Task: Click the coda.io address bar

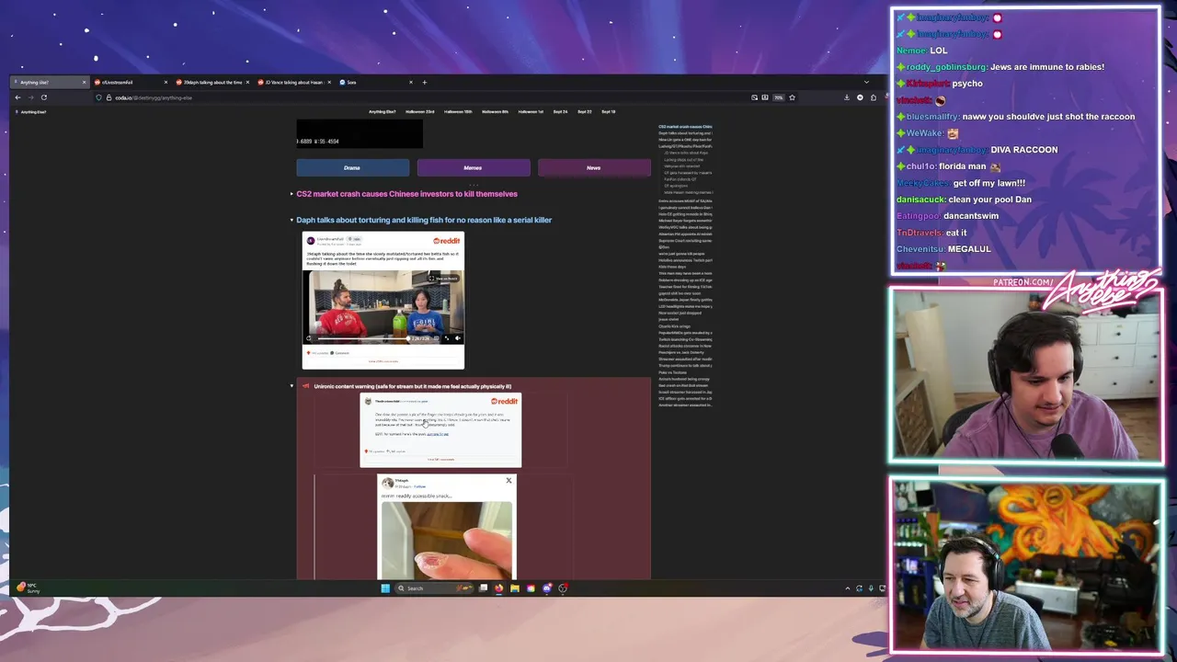Action: [423, 97]
